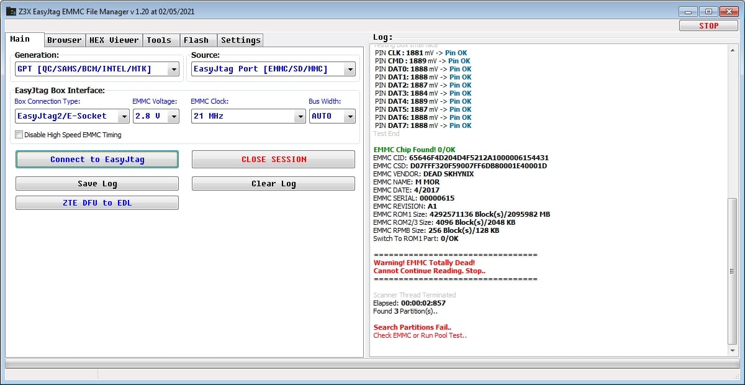Viewport: 745px width, 385px height.
Task: Minimize the EasyJtag window
Action: click(688, 11)
